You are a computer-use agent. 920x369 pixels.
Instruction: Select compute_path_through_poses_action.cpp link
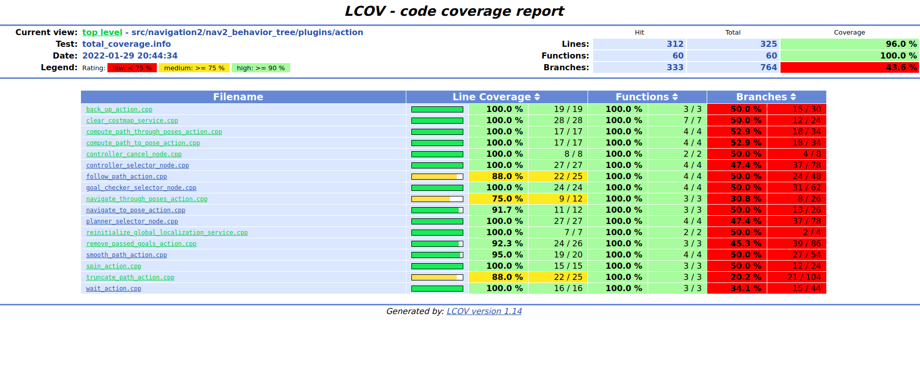[x=154, y=132]
